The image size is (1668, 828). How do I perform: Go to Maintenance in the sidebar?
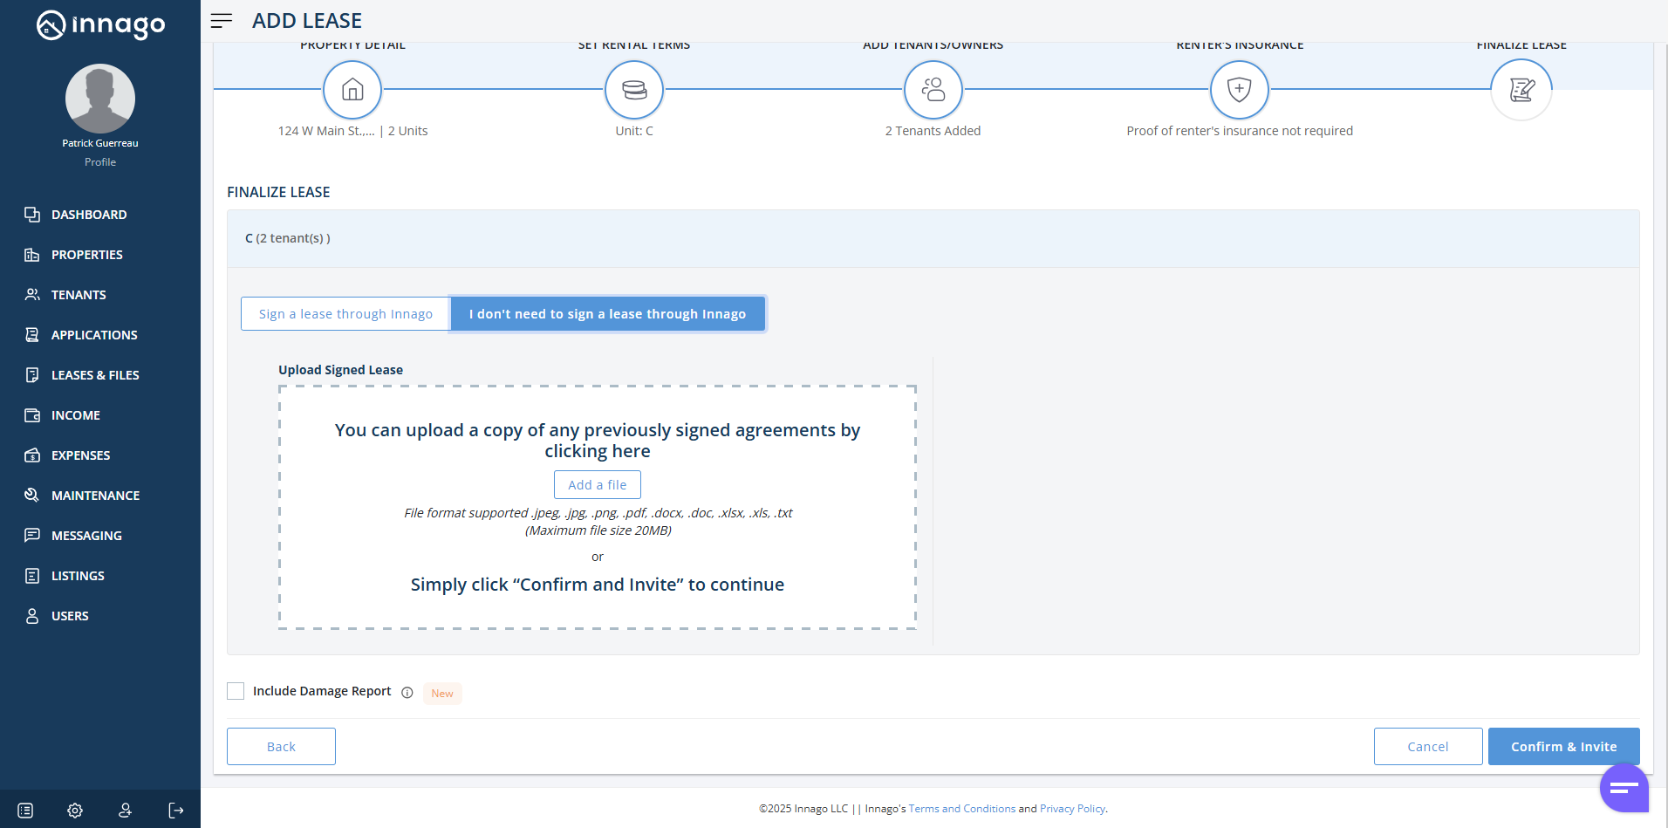pyautogui.click(x=95, y=496)
